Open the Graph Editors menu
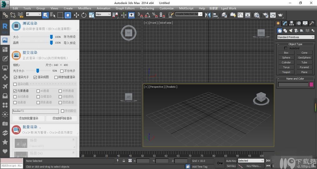This screenshot has width=317, height=169. [125, 8]
